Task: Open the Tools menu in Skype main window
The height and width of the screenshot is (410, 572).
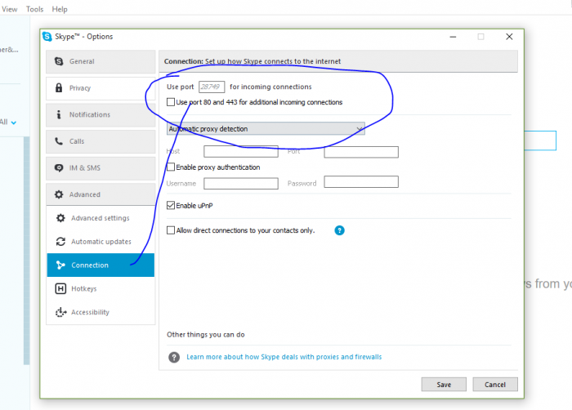Action: (x=34, y=9)
